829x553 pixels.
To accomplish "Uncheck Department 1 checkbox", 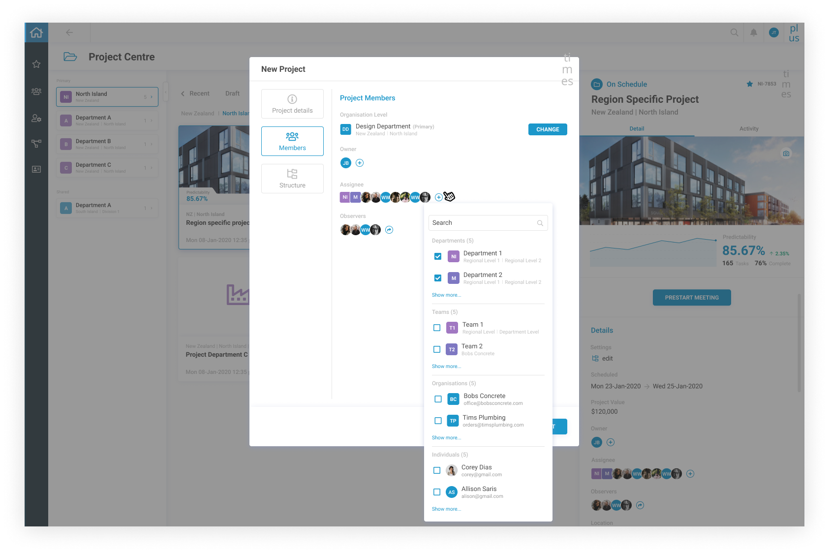I will (438, 256).
